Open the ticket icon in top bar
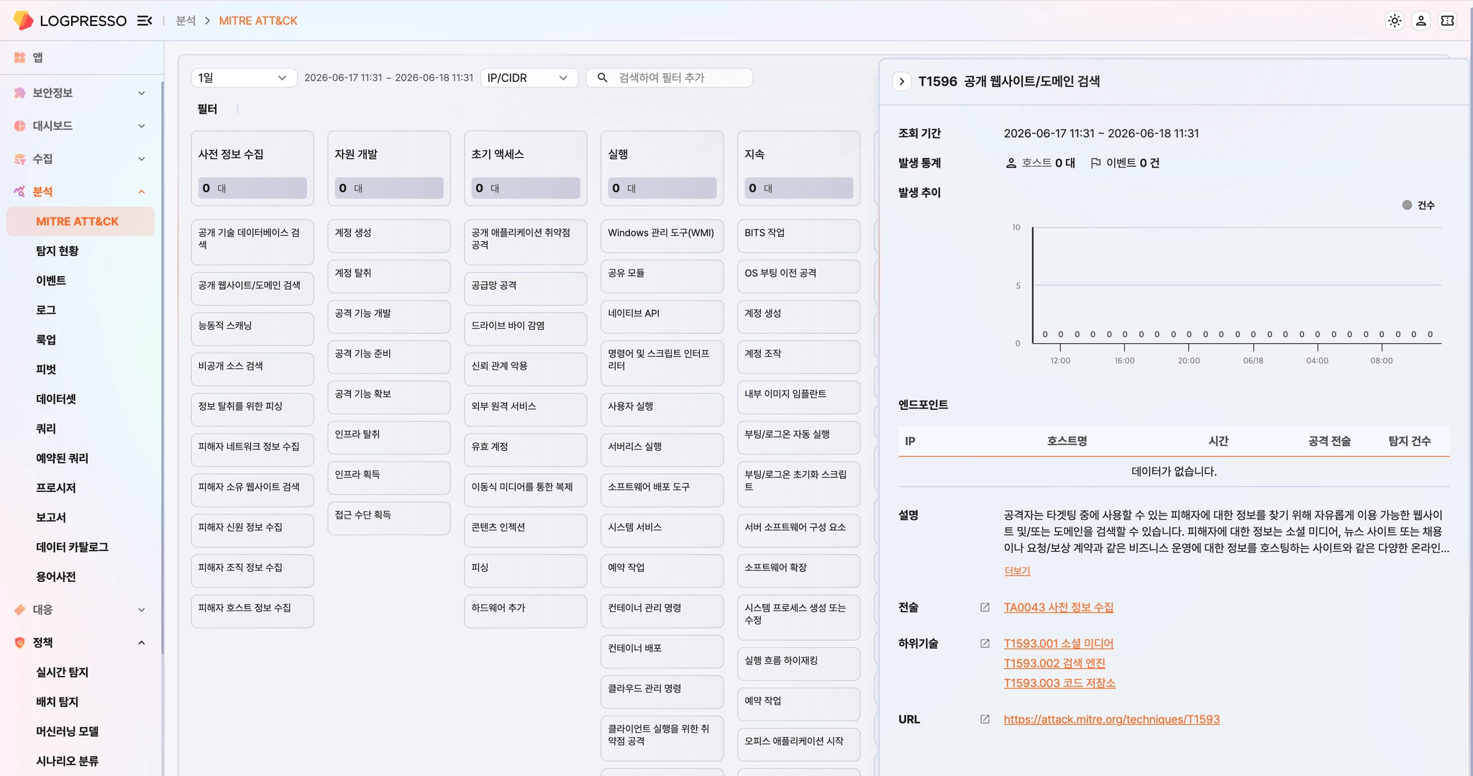The height and width of the screenshot is (776, 1473). click(x=1447, y=21)
